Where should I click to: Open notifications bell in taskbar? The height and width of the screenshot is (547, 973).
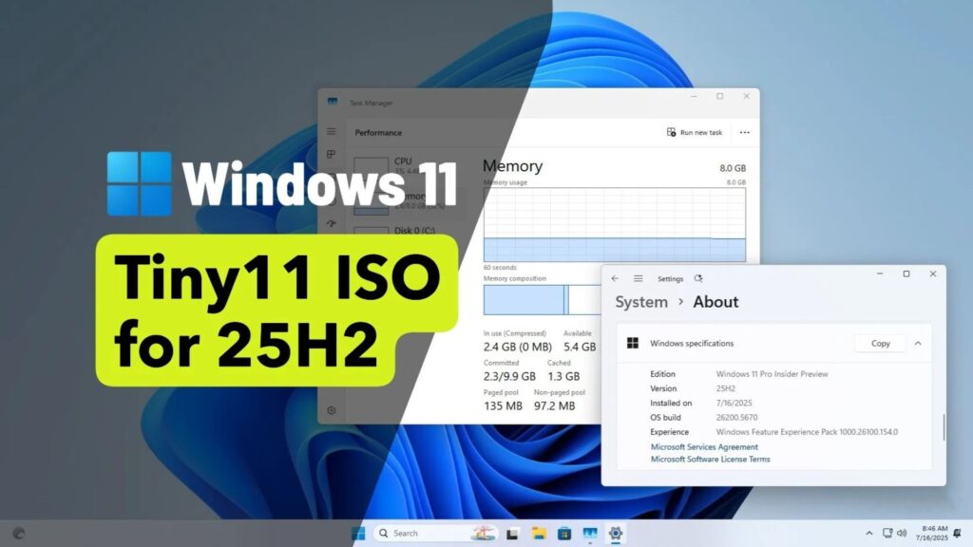click(958, 534)
